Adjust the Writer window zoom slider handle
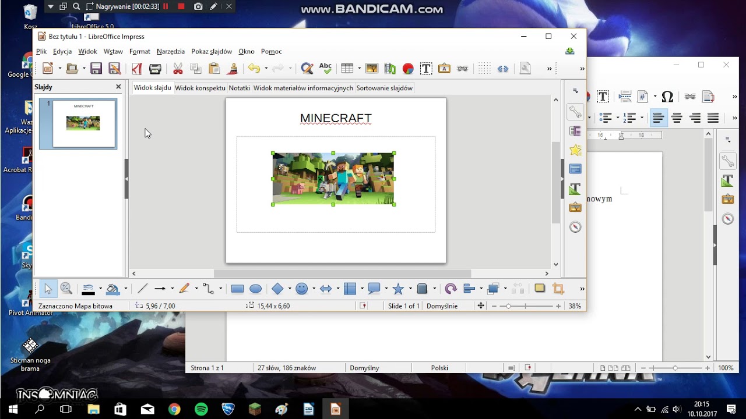Image resolution: width=746 pixels, height=419 pixels. pyautogui.click(x=675, y=368)
